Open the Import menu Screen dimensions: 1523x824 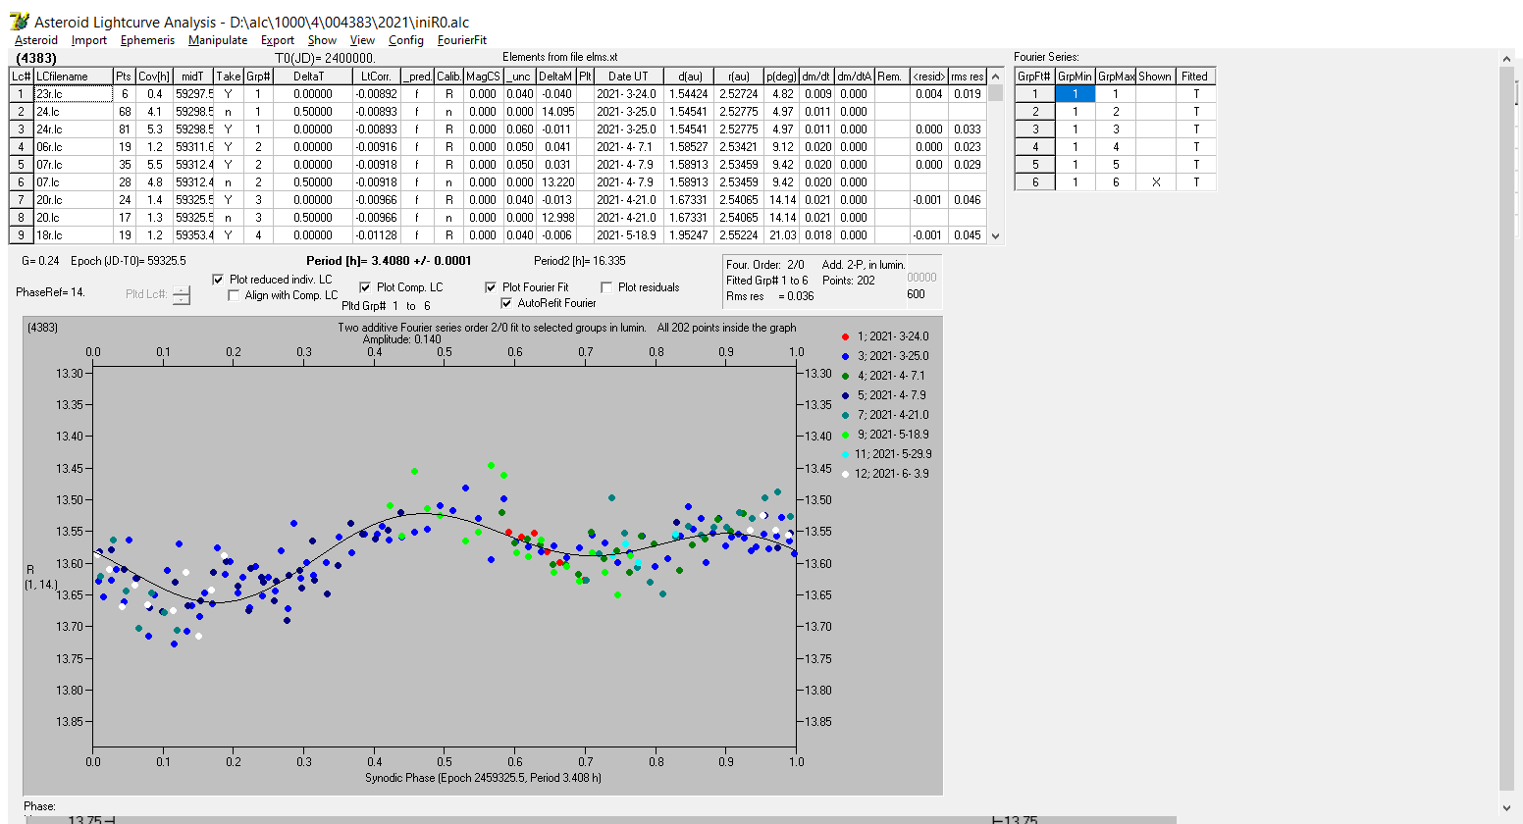(x=89, y=40)
